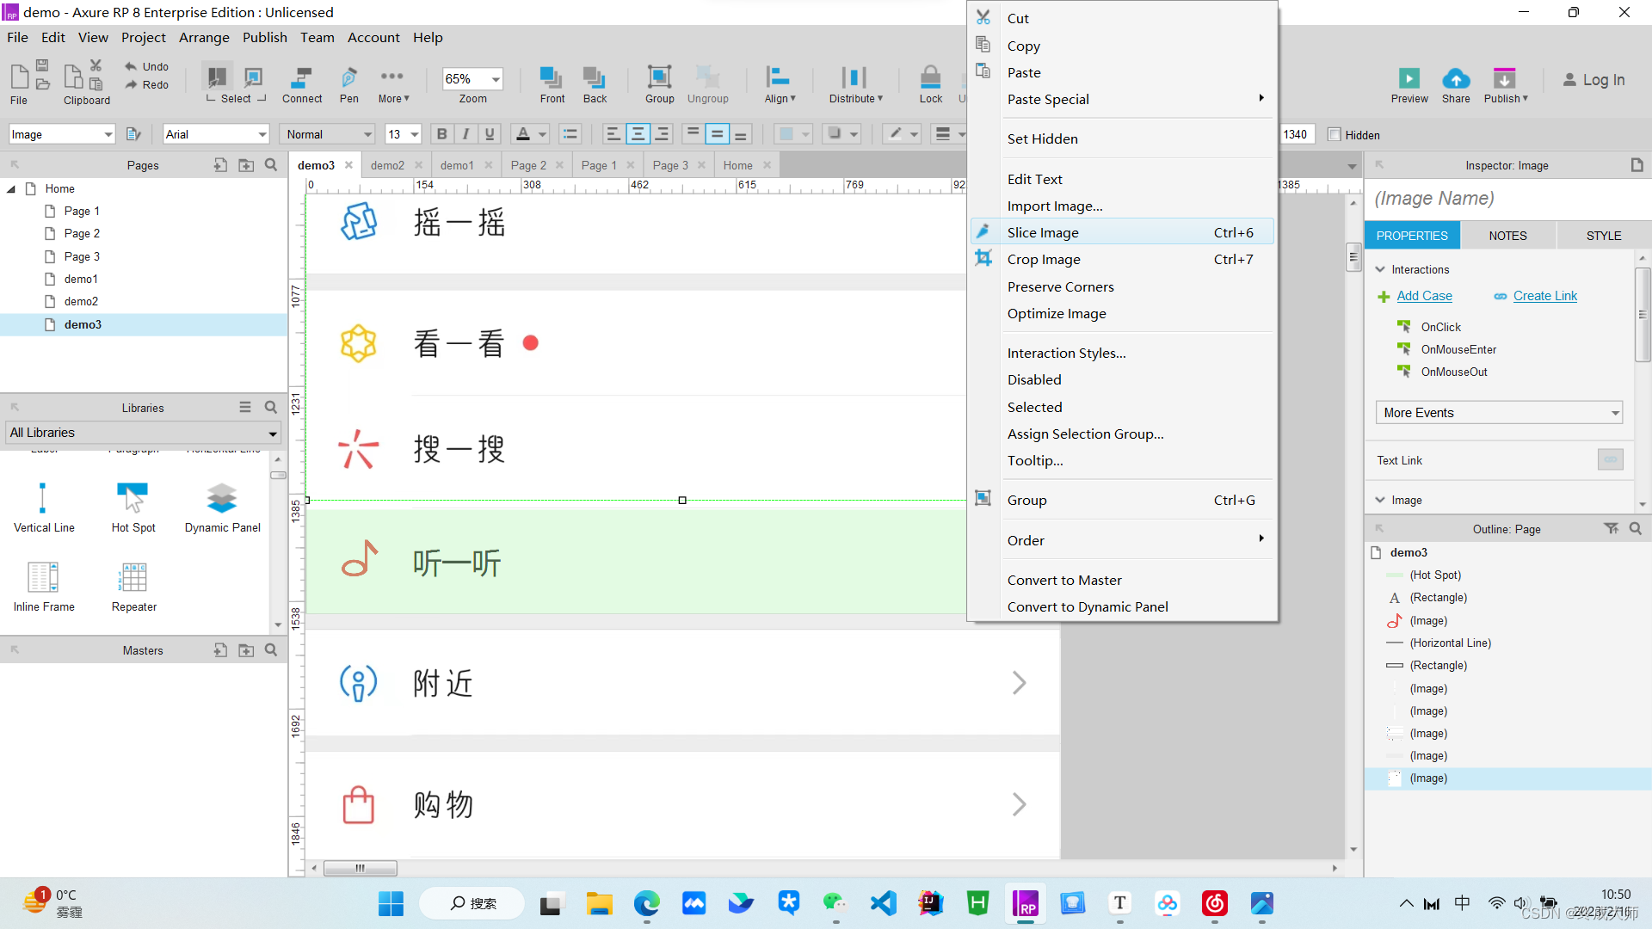Expand the Interactions section
This screenshot has width=1652, height=929.
coord(1383,269)
